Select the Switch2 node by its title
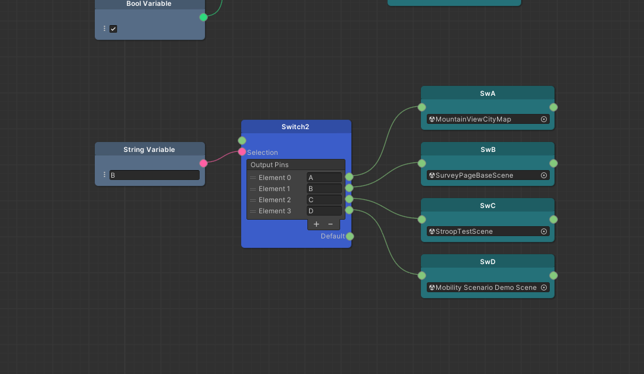The width and height of the screenshot is (644, 374). tap(295, 127)
